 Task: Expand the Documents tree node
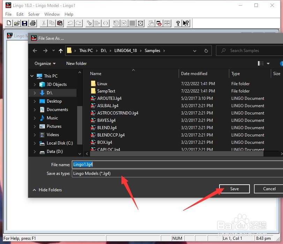[x=35, y=110]
